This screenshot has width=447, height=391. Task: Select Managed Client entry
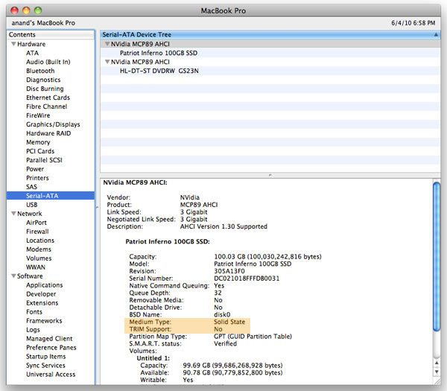49,339
